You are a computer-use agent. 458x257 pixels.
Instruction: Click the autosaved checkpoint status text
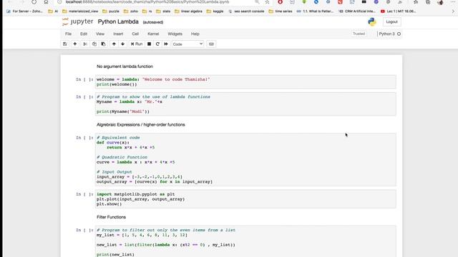pos(152,22)
